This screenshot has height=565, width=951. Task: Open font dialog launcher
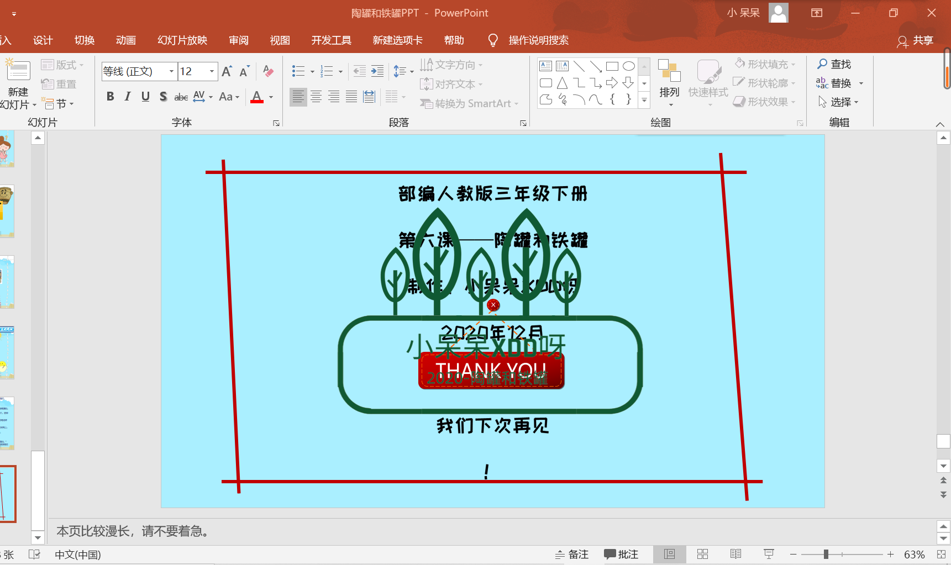tap(276, 123)
